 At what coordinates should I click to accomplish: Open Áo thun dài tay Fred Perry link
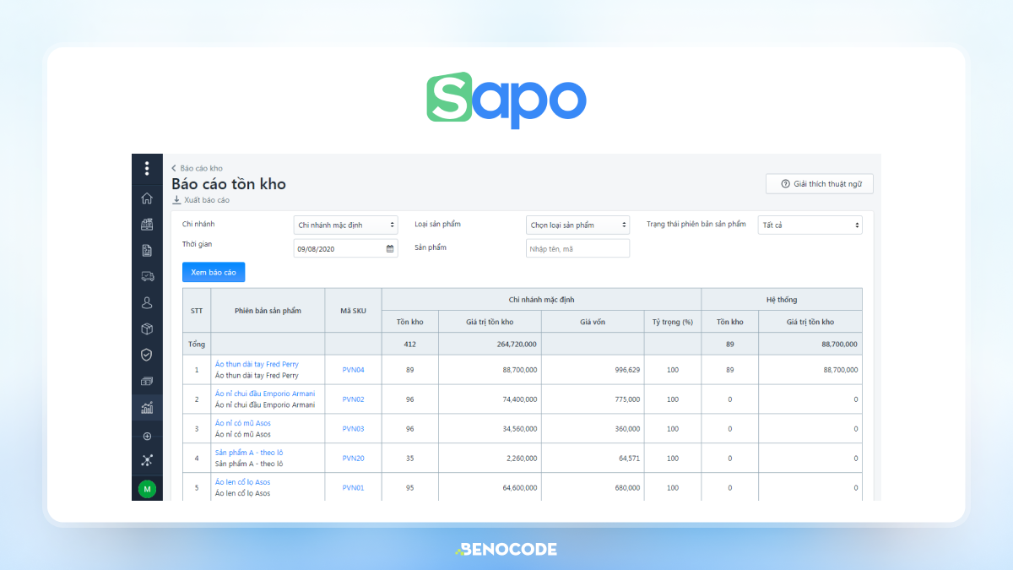(x=257, y=364)
